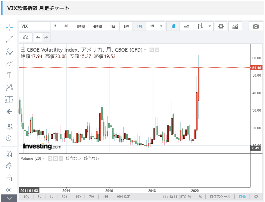265x202 pixels.
Task: Toggle Volume indicator visibility eye icon
Action: click(50, 159)
